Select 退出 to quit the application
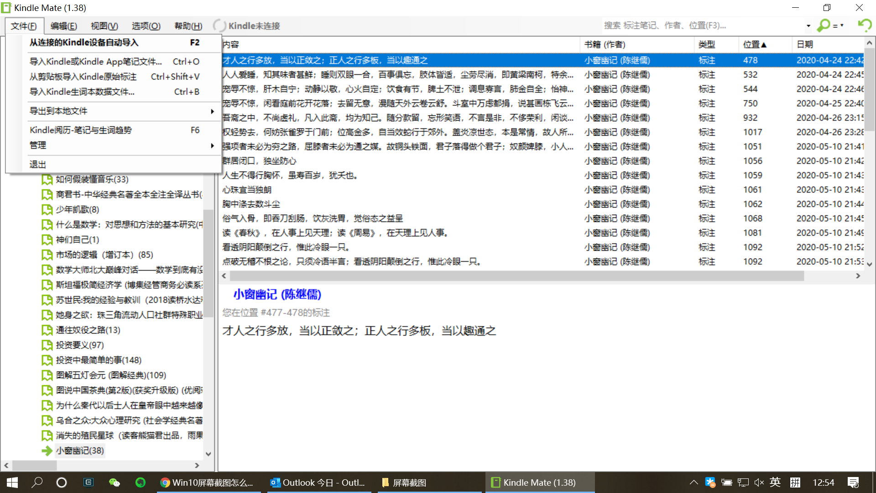The width and height of the screenshot is (876, 493). 38,164
